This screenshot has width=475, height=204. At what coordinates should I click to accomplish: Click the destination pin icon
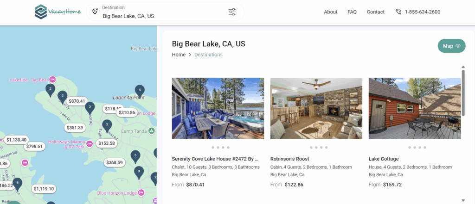(95, 12)
